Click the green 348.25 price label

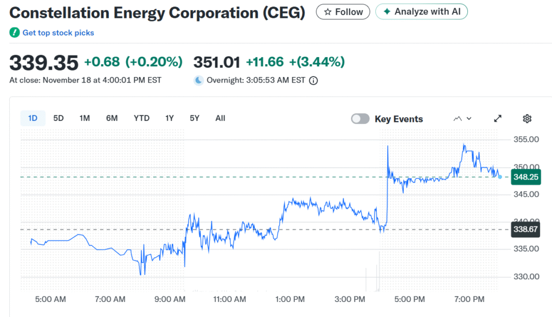(526, 177)
